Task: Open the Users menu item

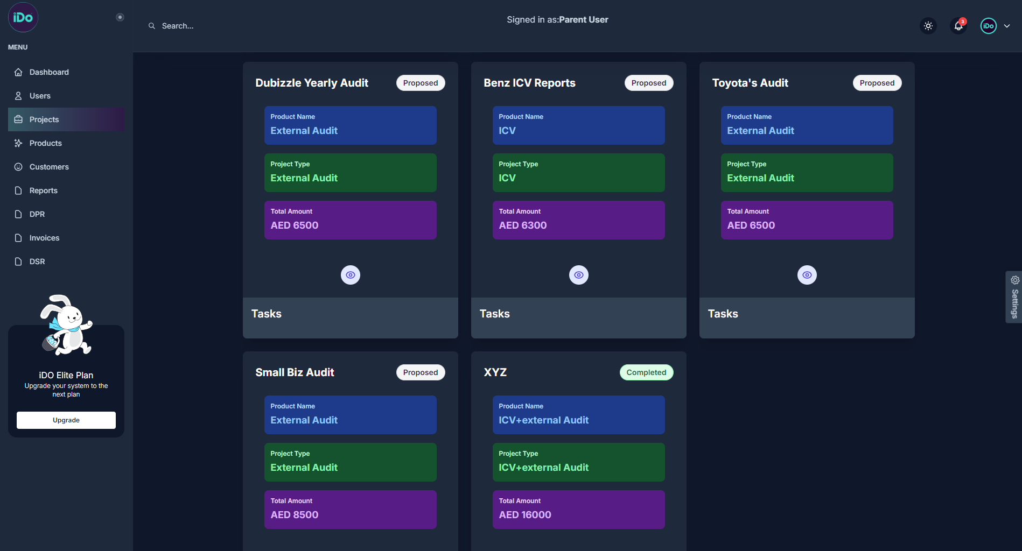Action: 40,96
